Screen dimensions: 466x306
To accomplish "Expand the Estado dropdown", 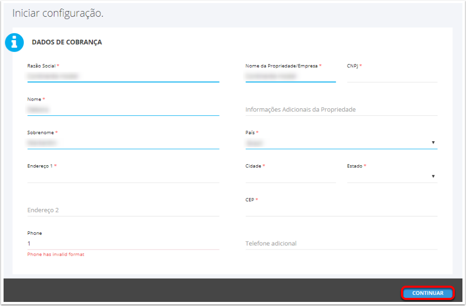I will point(392,177).
